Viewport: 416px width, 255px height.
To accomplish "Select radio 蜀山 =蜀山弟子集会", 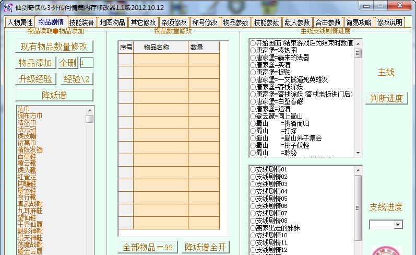I will tap(253, 138).
